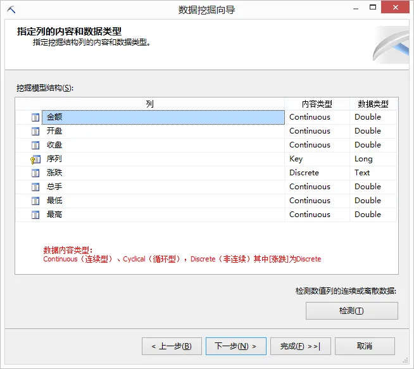Click the 检测(T) detect button

click(x=352, y=311)
